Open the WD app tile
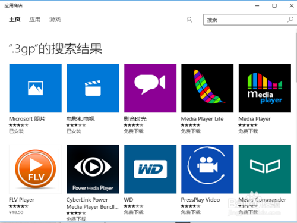This screenshot has width=297, height=223. [x=150, y=169]
